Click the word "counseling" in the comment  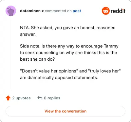(x=47, y=53)
